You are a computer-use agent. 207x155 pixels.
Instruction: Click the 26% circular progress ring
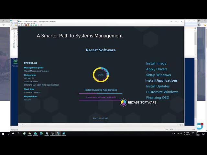(101, 75)
